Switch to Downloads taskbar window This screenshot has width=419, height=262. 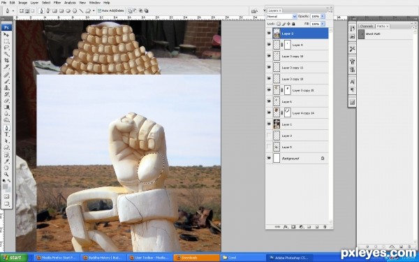196,258
